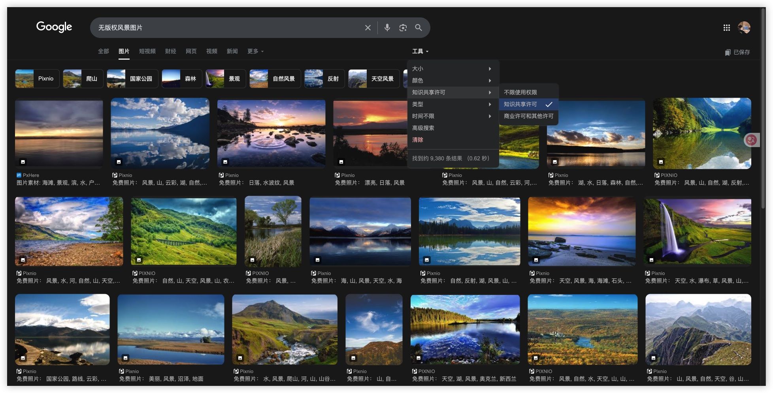Screen dimensions: 773x393
Task: Clear the search box with X icon
Action: (368, 28)
